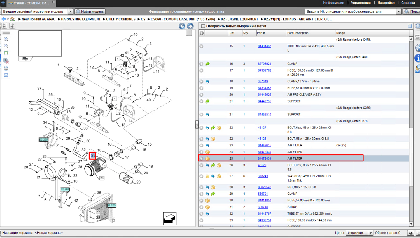Go to UTILITY COMBINES breadcrumb
Image resolution: width=420 pixels, height=238 pixels.
click(x=121, y=19)
